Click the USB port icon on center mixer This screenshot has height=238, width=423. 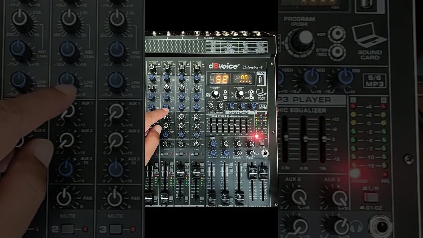pyautogui.click(x=261, y=80)
